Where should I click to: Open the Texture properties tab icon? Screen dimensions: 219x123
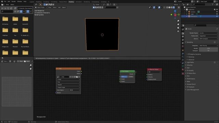(183, 73)
